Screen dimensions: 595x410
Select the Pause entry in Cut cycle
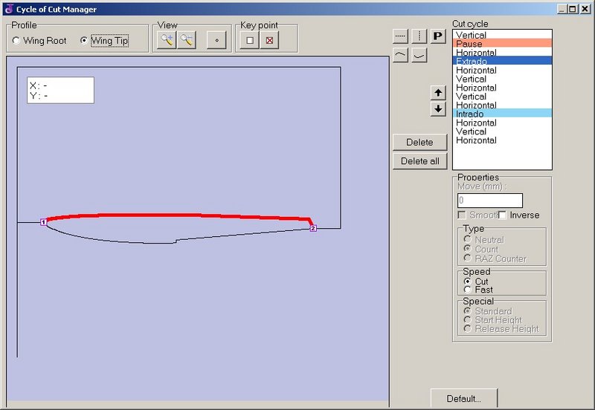tap(502, 44)
